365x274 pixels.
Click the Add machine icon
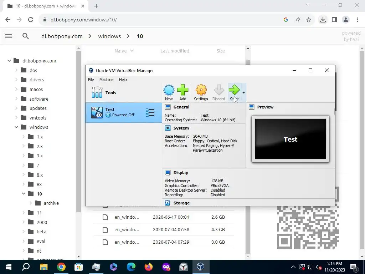183,92
